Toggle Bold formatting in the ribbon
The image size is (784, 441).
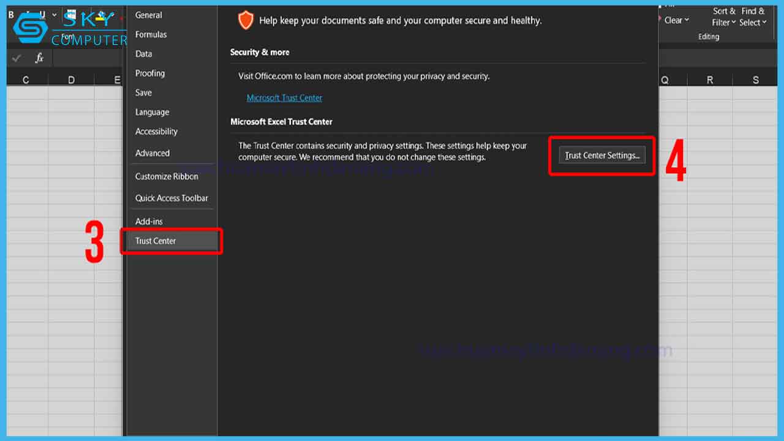point(11,15)
